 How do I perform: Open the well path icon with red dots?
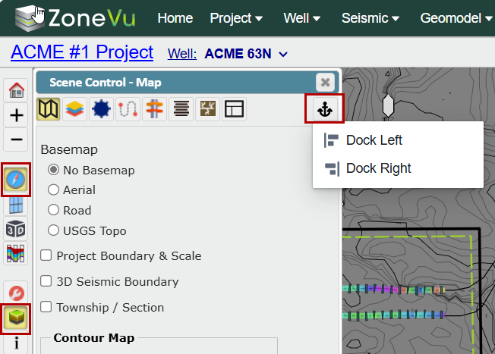coord(128,109)
